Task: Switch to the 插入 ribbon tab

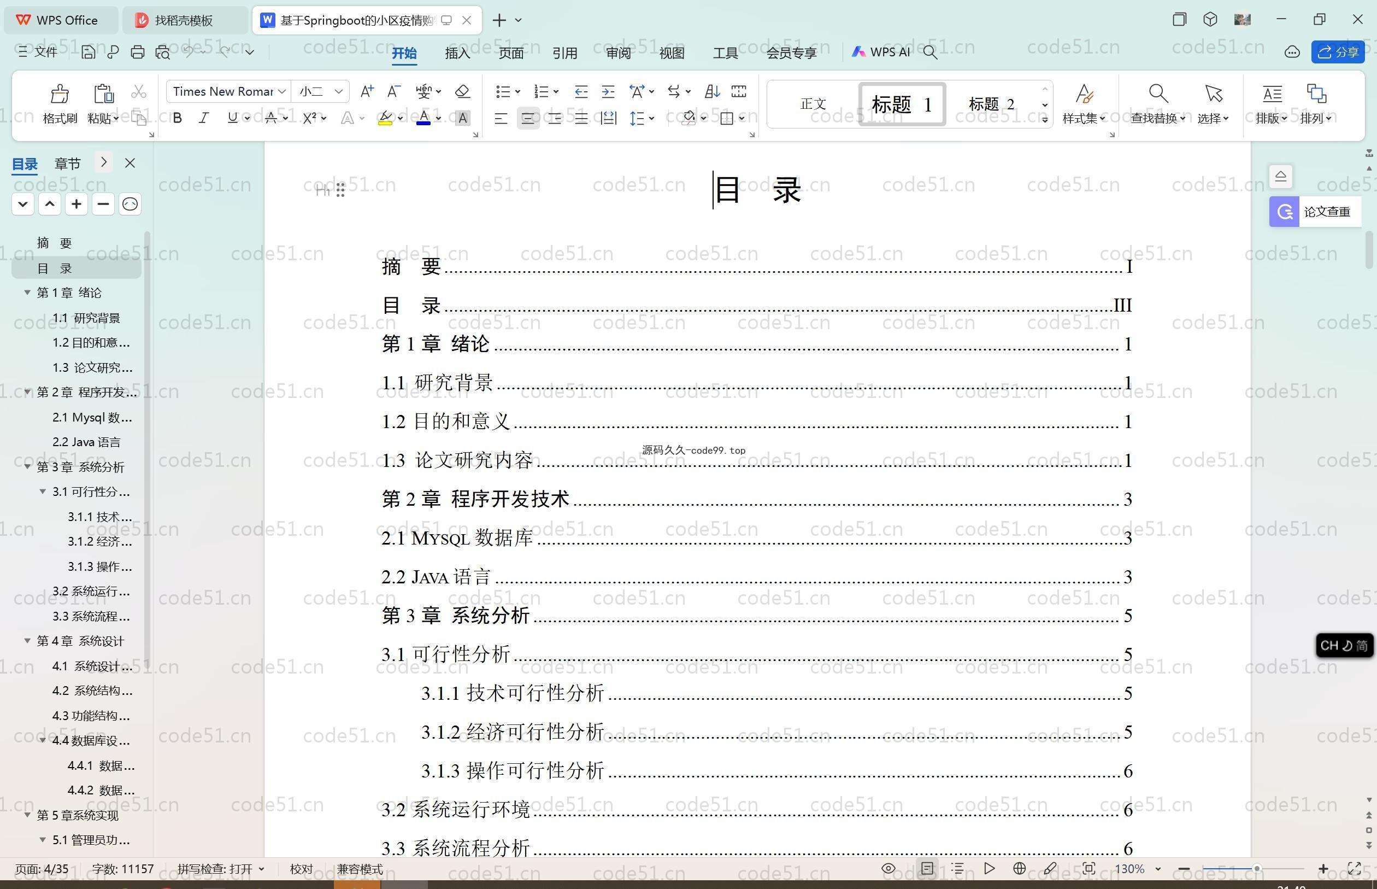Action: click(x=457, y=53)
